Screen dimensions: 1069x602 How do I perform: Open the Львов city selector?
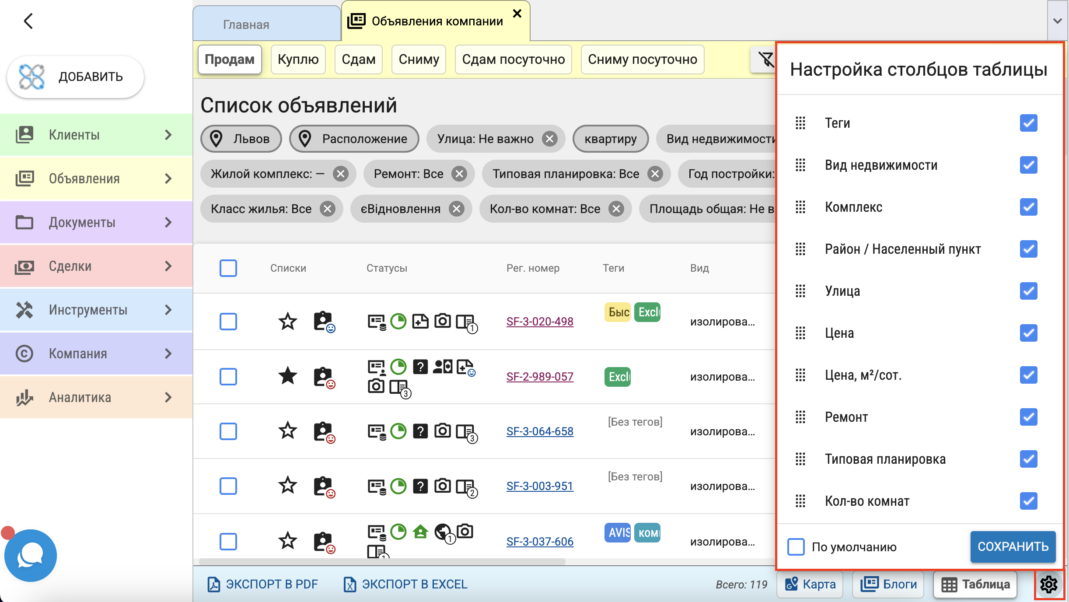point(241,139)
